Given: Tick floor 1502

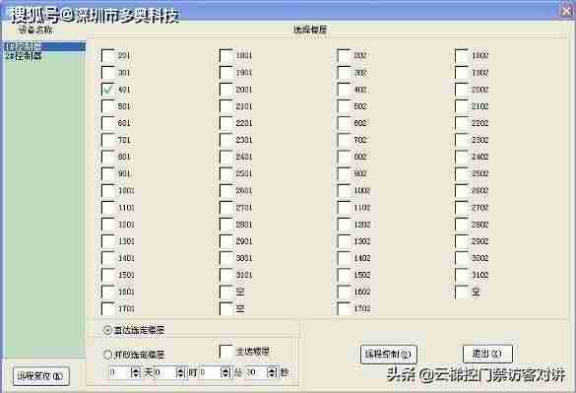Looking at the screenshot, I should click(344, 275).
